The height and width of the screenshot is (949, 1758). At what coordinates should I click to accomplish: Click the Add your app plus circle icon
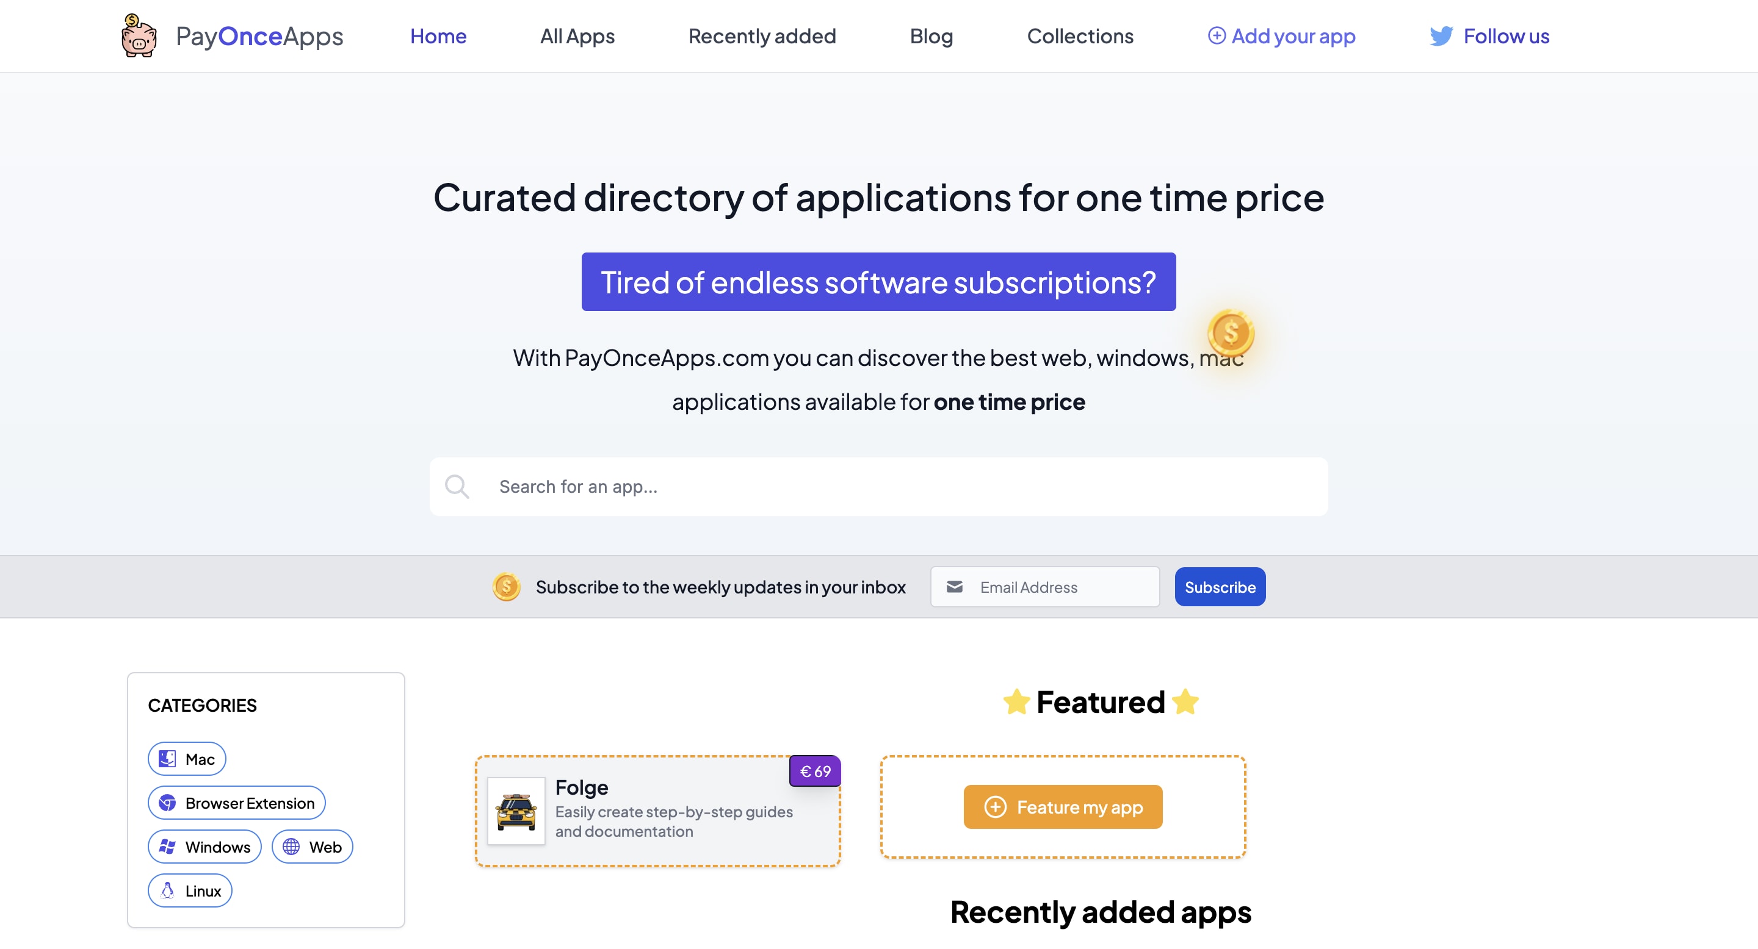point(1215,35)
